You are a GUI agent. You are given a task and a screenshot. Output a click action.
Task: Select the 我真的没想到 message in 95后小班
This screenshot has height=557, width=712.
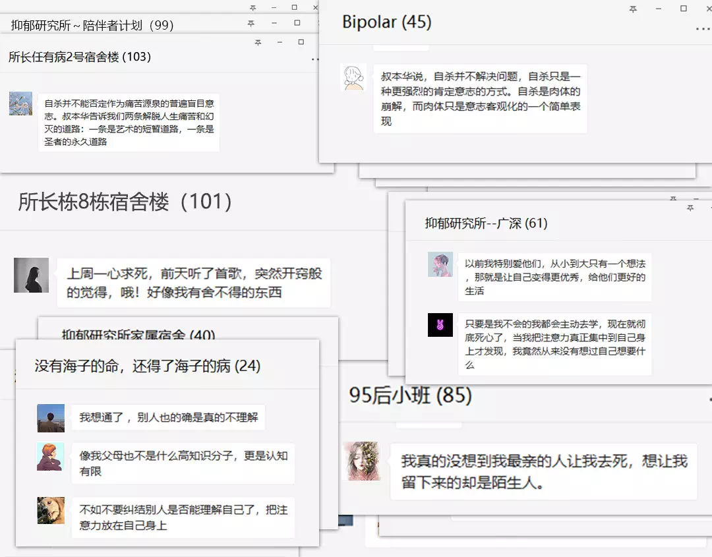543,472
